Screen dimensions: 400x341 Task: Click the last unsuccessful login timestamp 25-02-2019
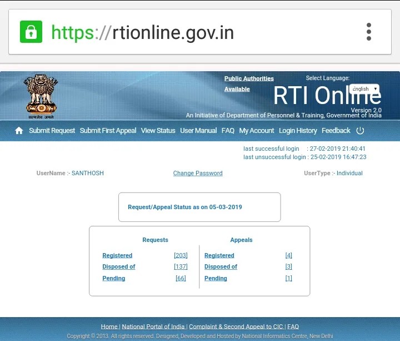(338, 157)
